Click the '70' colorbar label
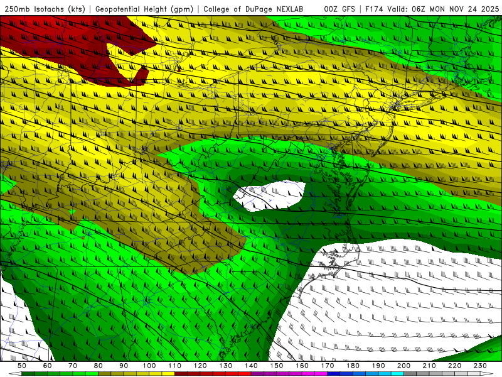 click(73, 366)
